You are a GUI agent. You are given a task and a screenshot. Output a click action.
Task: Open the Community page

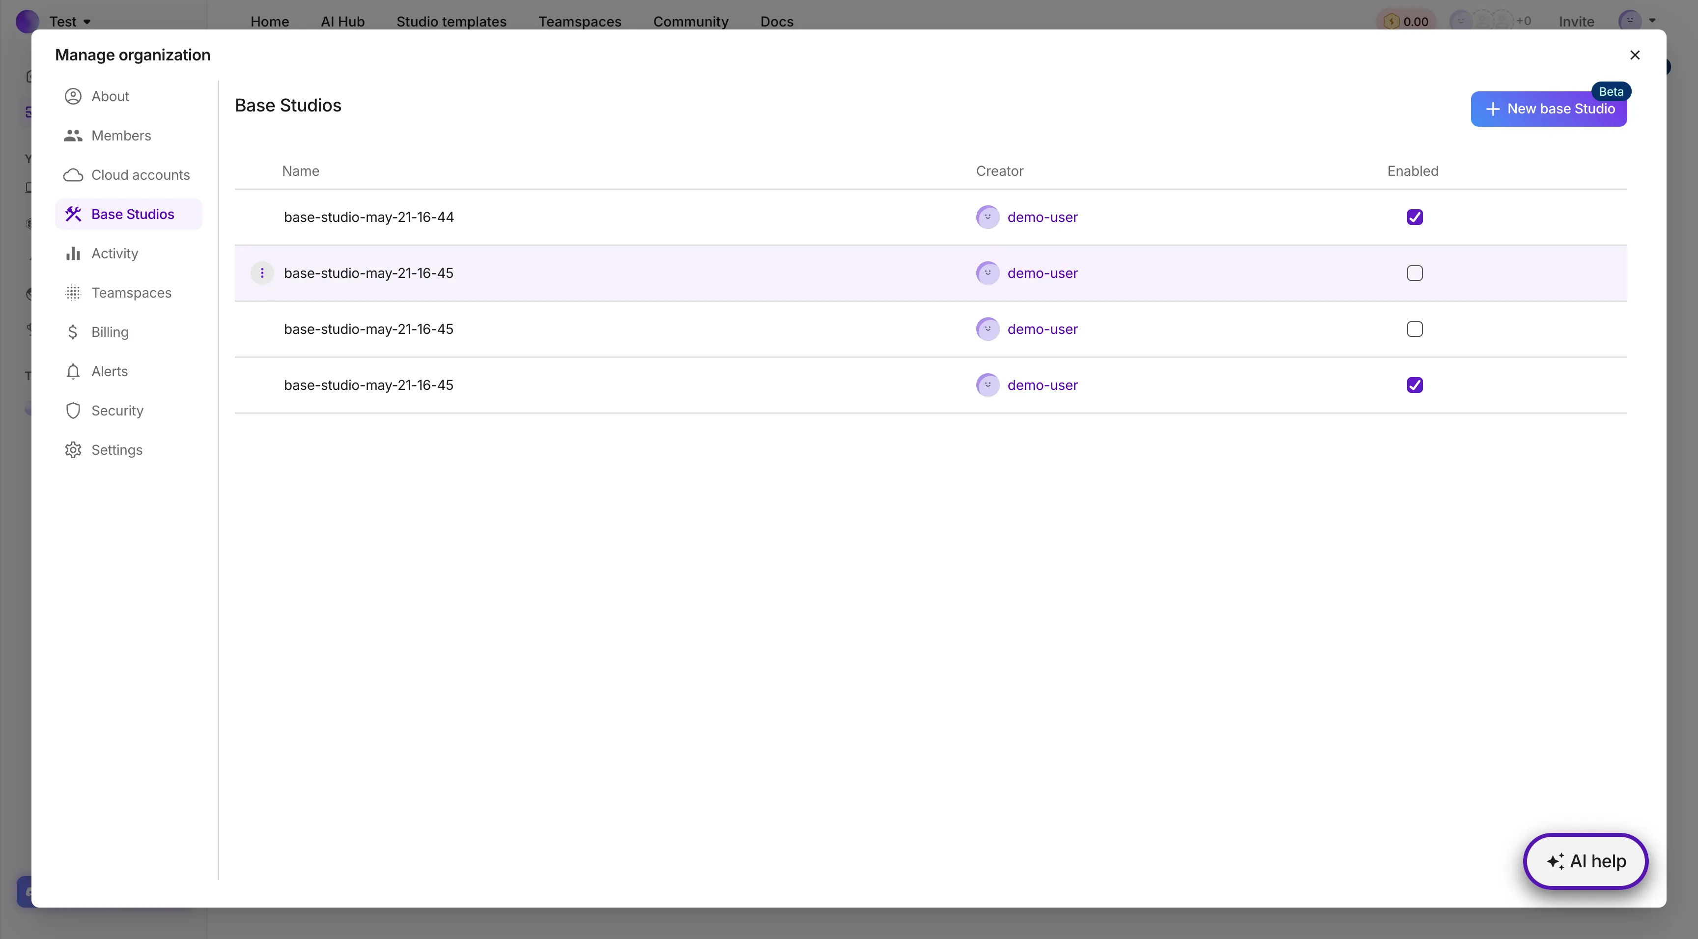(x=691, y=22)
